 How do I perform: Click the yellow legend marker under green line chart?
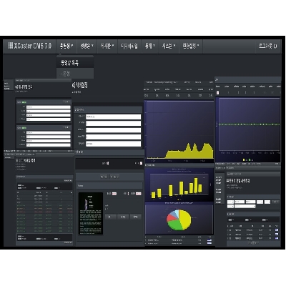pyautogui.click(x=244, y=159)
